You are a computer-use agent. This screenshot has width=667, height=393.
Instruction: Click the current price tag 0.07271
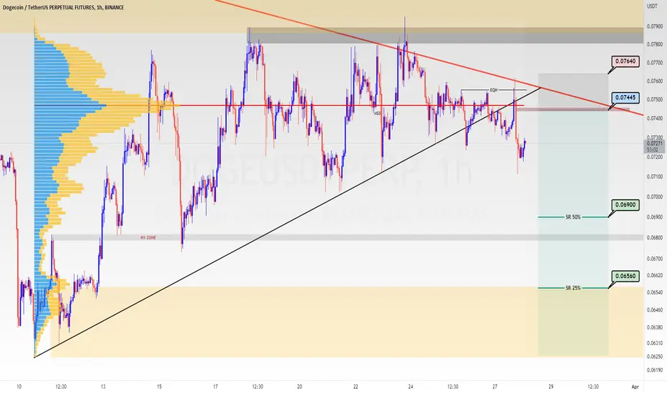coord(654,144)
